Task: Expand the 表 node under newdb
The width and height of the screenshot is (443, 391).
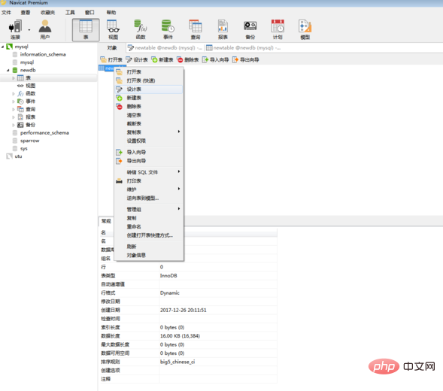Action: [14, 78]
